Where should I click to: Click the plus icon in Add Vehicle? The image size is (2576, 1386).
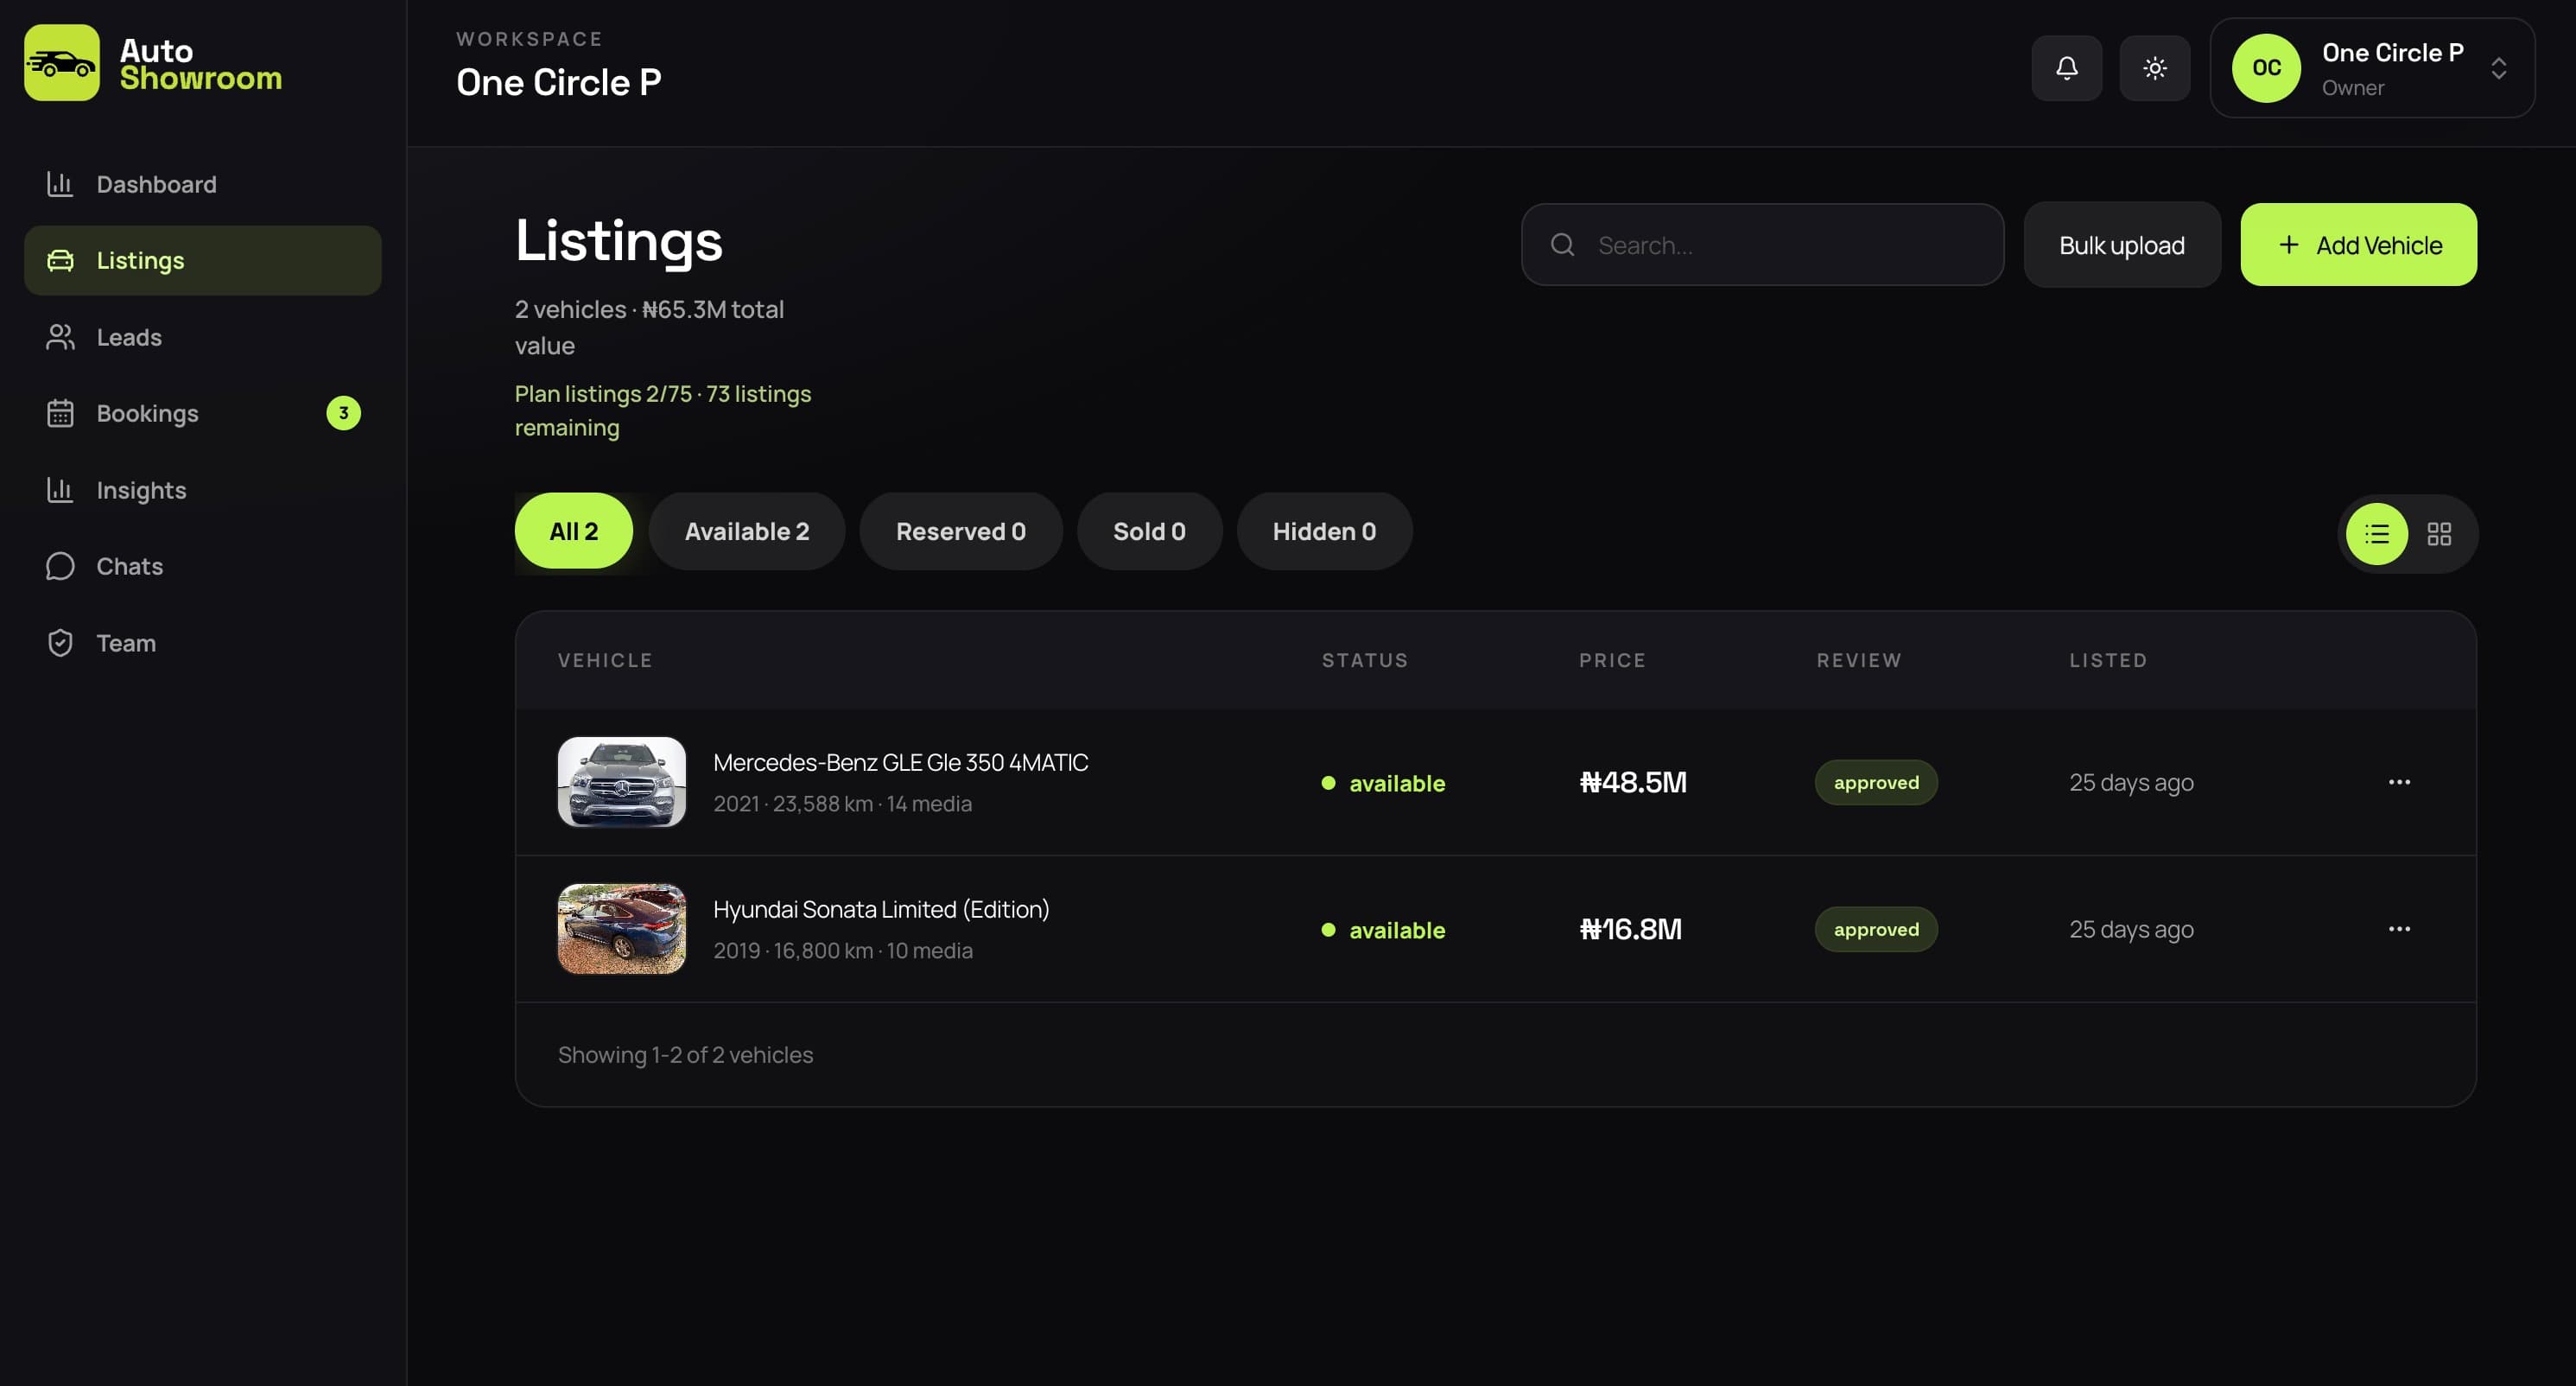[2288, 245]
